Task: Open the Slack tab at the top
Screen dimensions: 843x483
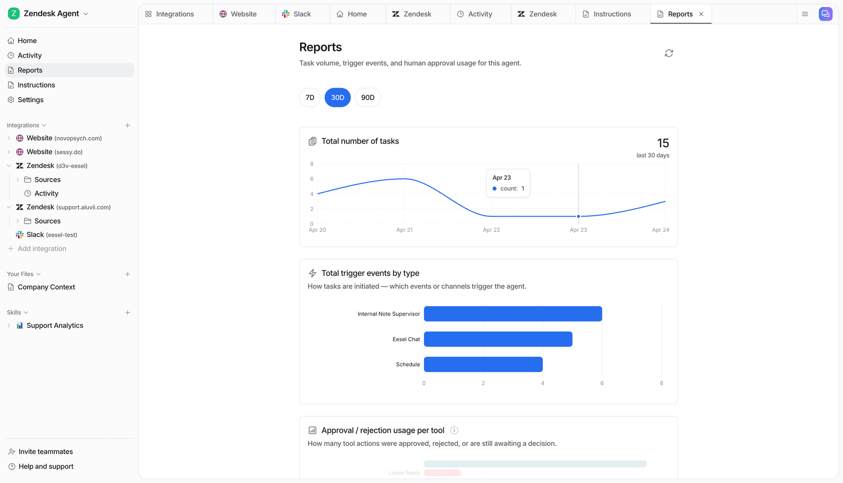Action: click(302, 14)
